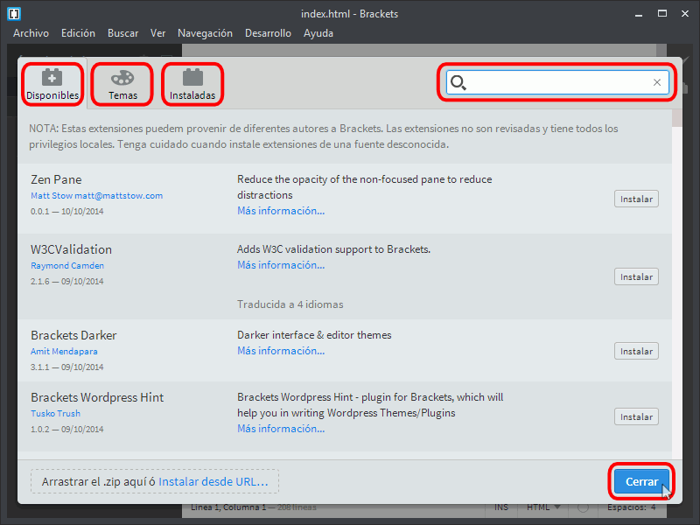Image resolution: width=700 pixels, height=525 pixels.
Task: Open author link Raymond Camden
Action: [x=67, y=266]
